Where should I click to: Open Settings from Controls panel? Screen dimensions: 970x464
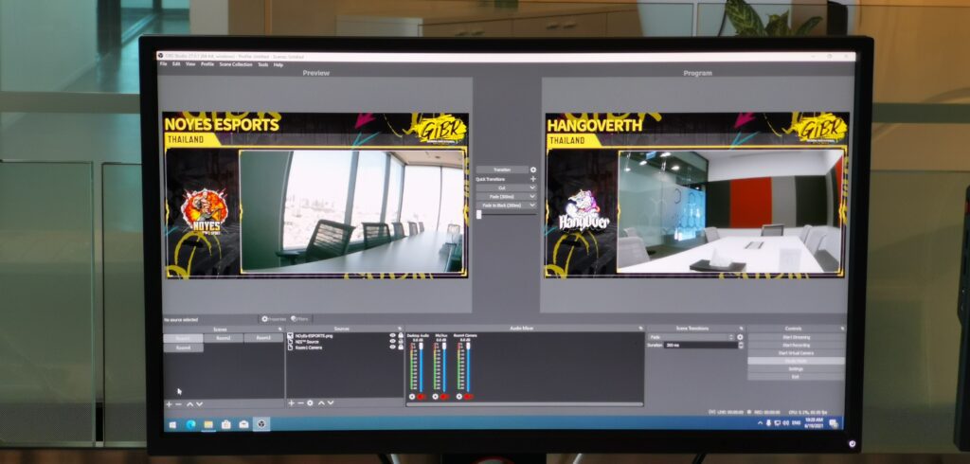796,368
